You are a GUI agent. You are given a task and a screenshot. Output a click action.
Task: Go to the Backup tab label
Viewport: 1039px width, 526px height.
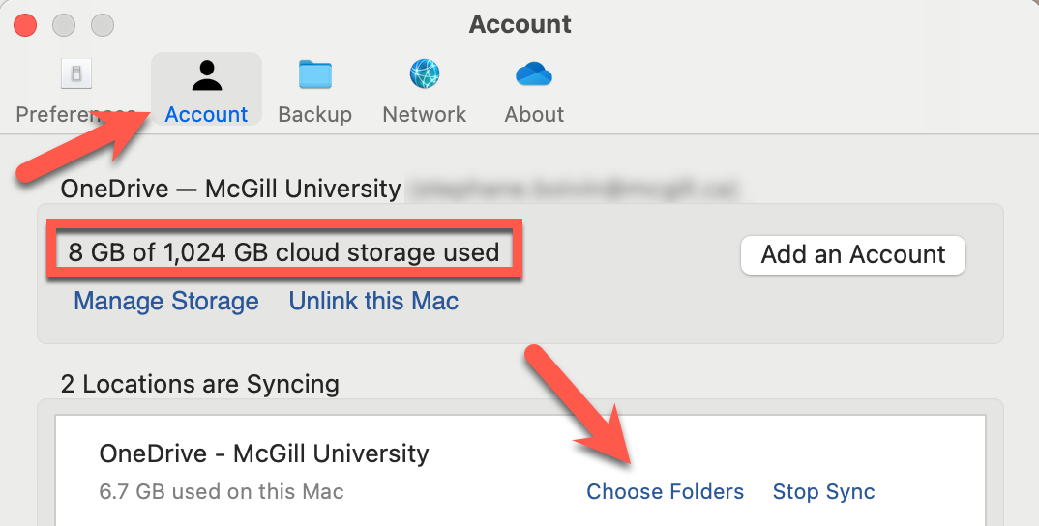pyautogui.click(x=314, y=114)
